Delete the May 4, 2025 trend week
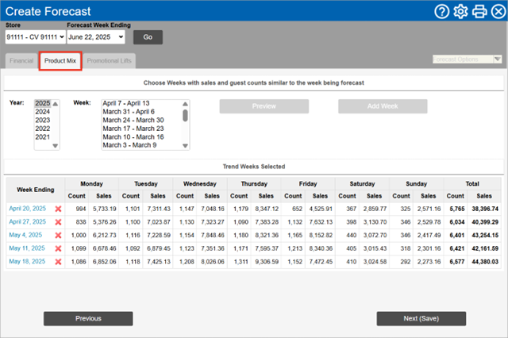This screenshot has width=508, height=338. pos(58,236)
